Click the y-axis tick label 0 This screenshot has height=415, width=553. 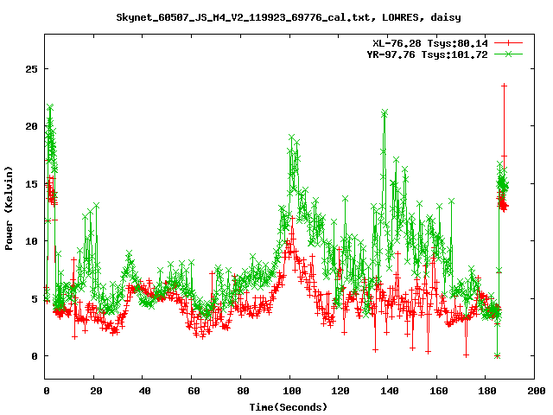pyautogui.click(x=35, y=356)
